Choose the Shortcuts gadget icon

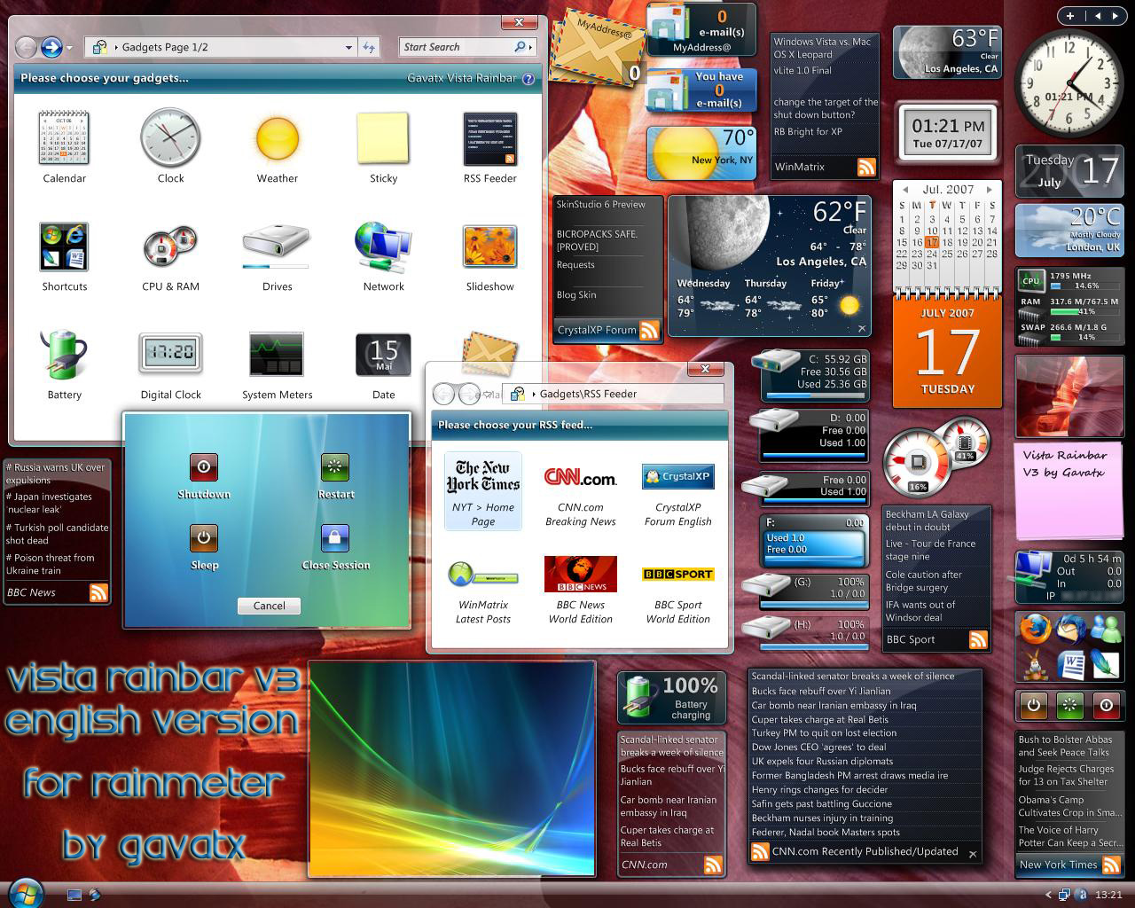[x=64, y=247]
